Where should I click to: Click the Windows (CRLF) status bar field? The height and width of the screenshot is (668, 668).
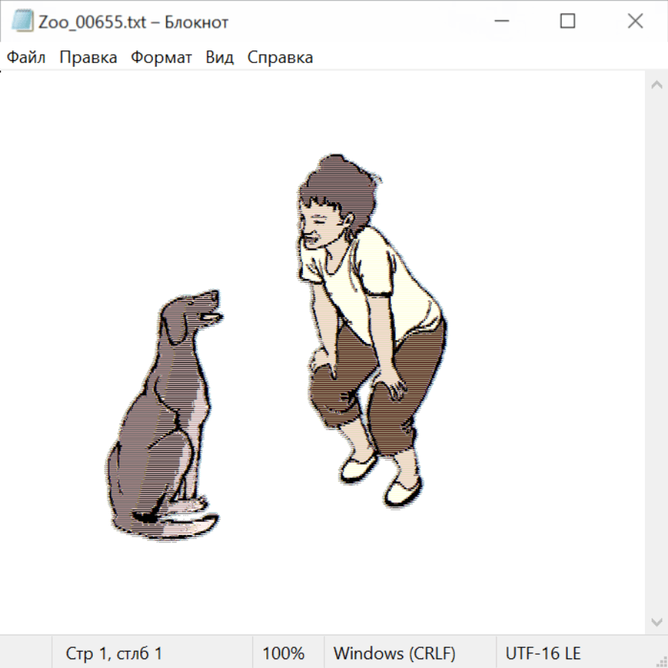(394, 654)
